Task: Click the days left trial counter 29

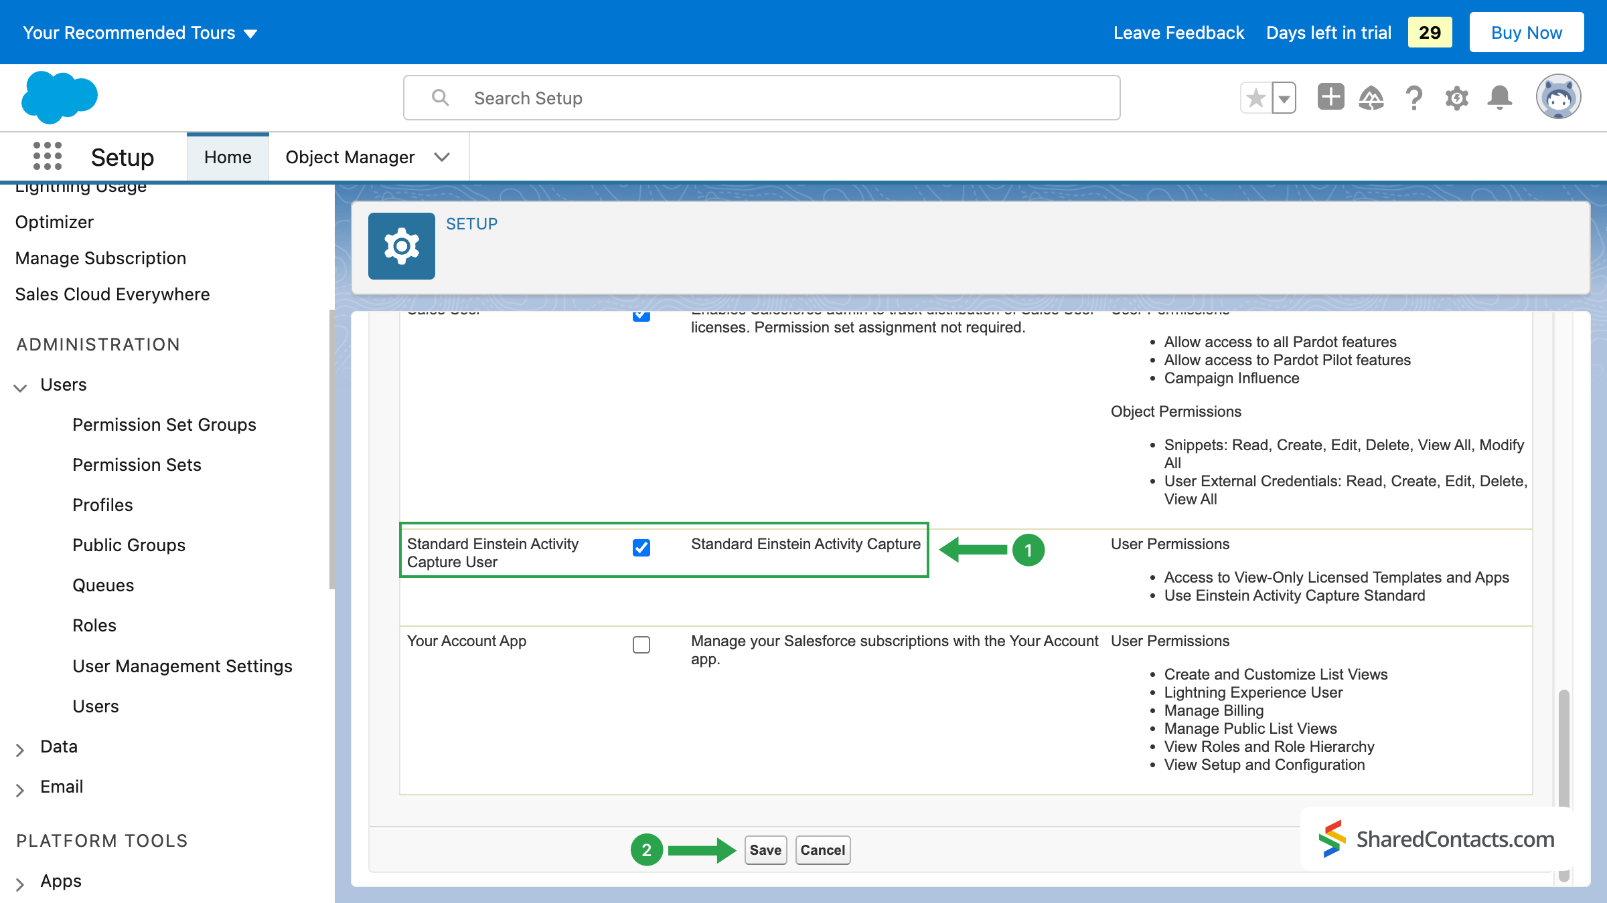Action: coord(1430,32)
